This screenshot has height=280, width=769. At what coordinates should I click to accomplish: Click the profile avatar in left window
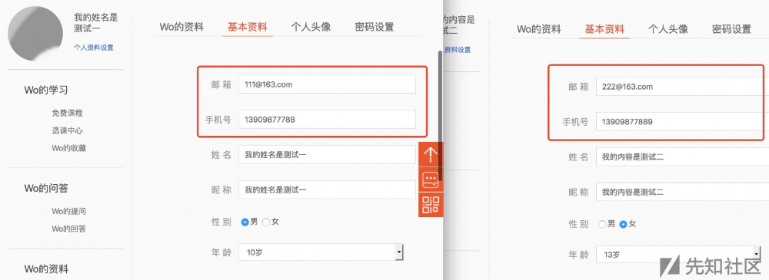pyautogui.click(x=35, y=33)
